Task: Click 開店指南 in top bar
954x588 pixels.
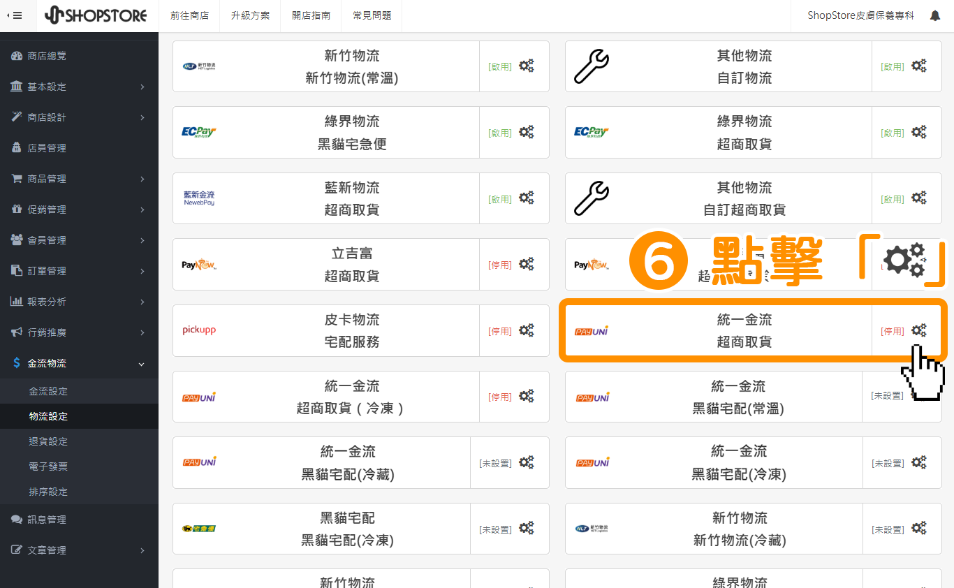Action: click(311, 15)
